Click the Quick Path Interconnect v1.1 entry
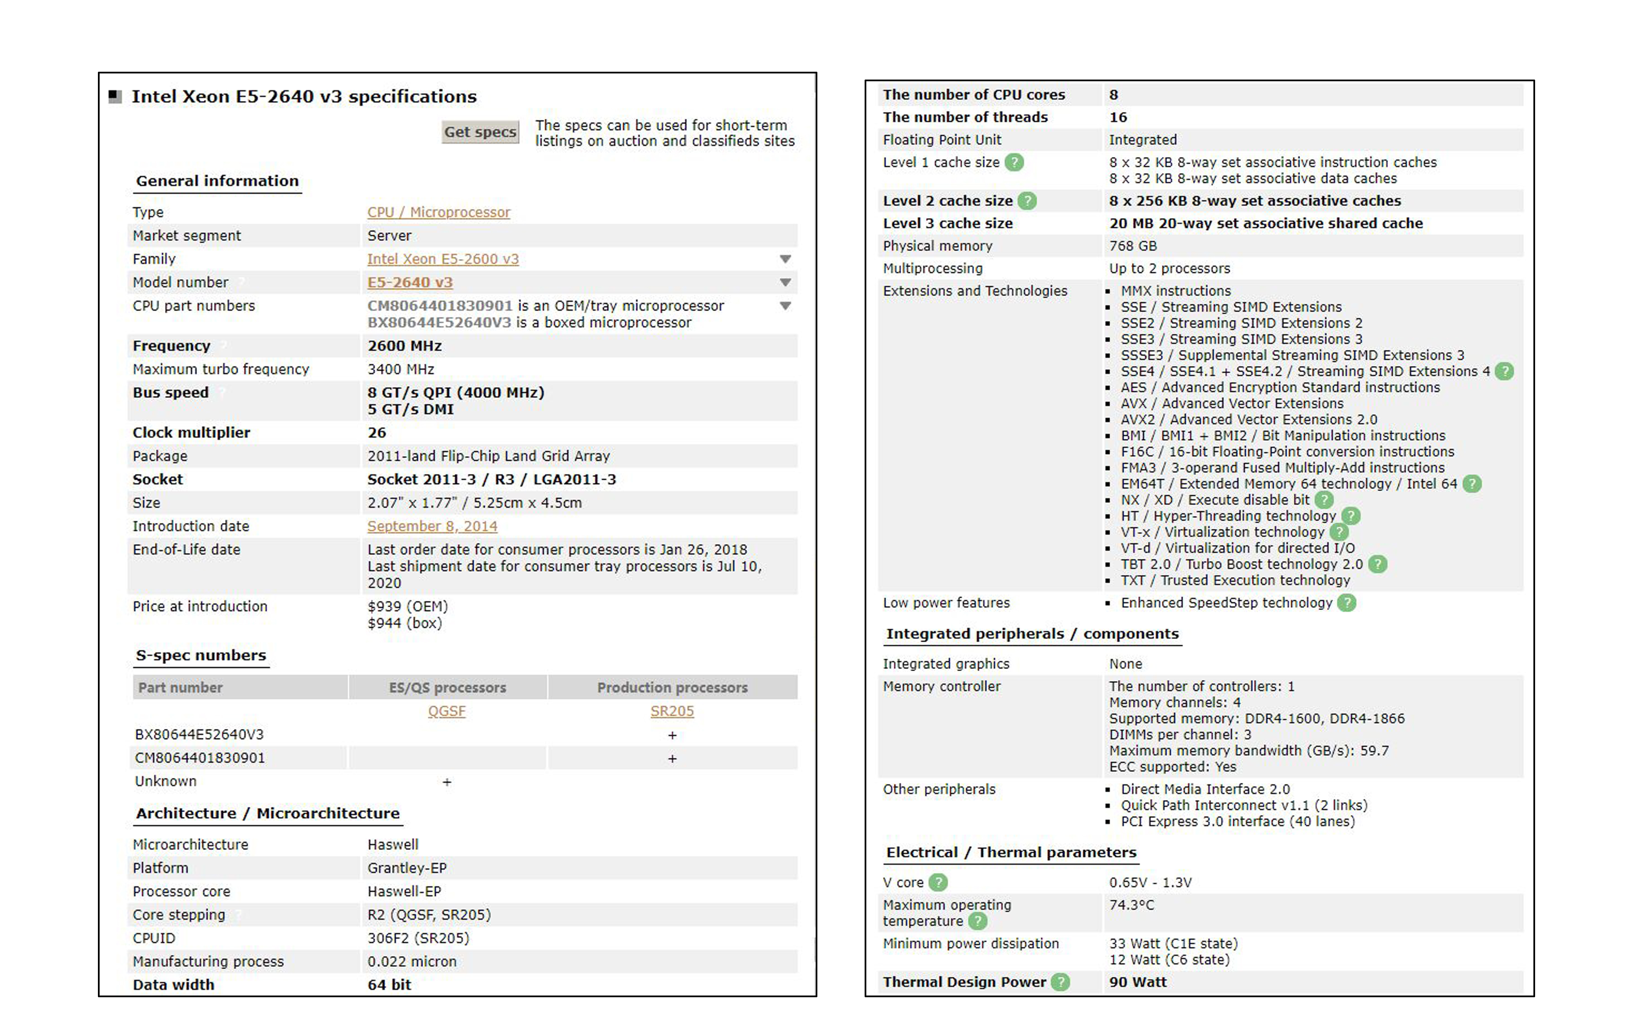1649x1020 pixels. 1244,805
